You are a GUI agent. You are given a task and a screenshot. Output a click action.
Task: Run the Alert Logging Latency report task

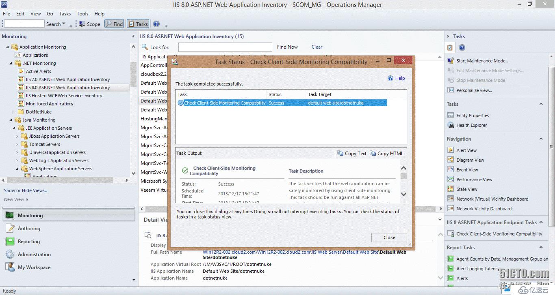tap(477, 269)
